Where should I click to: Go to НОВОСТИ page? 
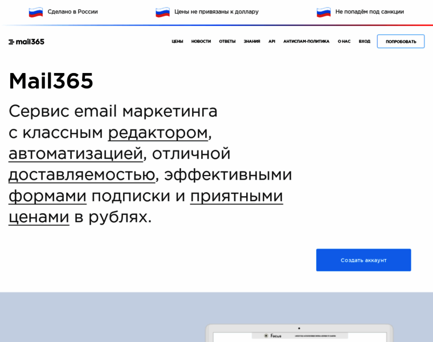pyautogui.click(x=201, y=42)
